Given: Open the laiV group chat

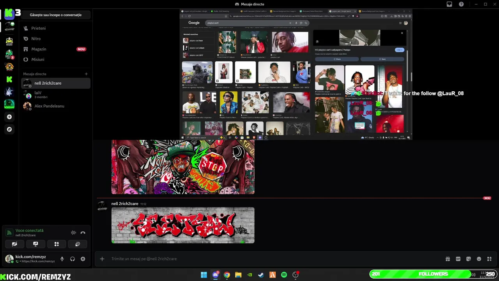Looking at the screenshot, I should (56, 94).
